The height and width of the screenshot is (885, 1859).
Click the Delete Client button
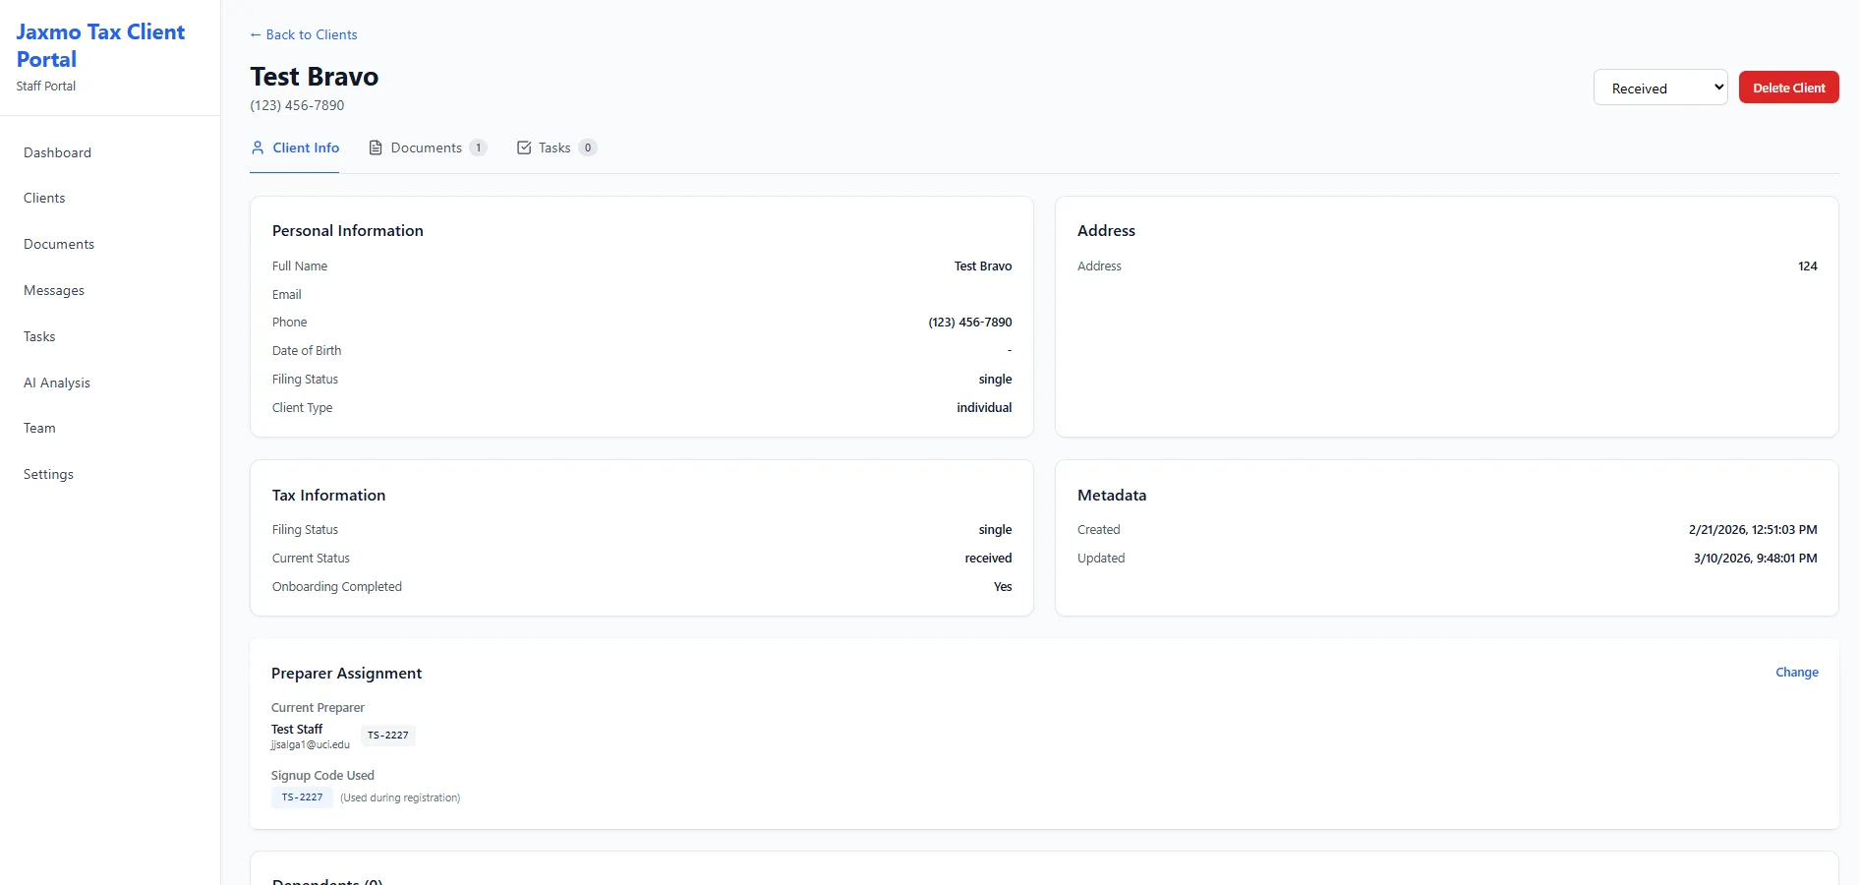(x=1788, y=87)
